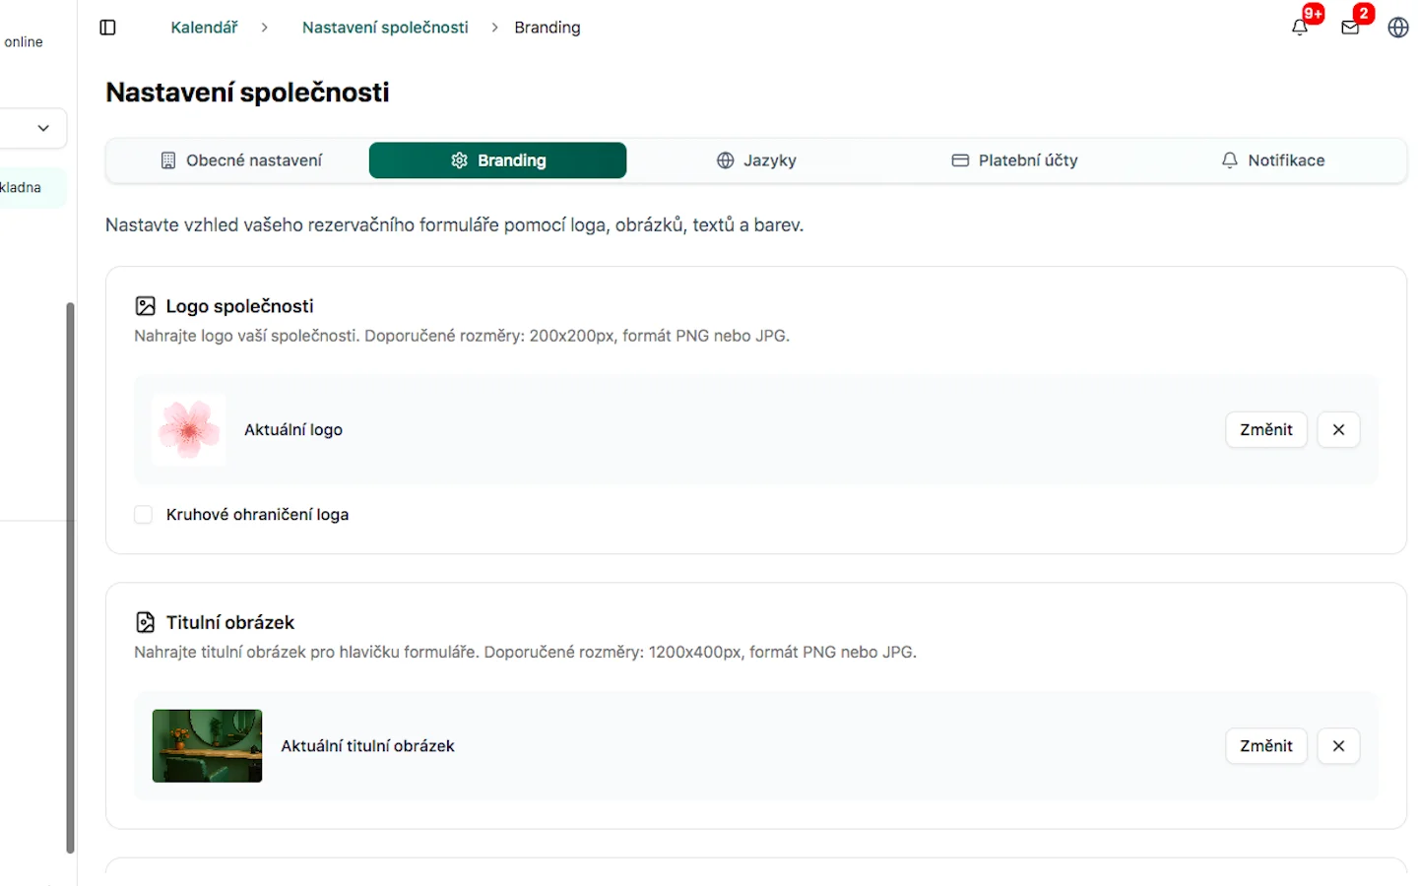Viewport: 1418px width, 886px height.
Task: Open the messages envelope icon
Action: [x=1350, y=28]
